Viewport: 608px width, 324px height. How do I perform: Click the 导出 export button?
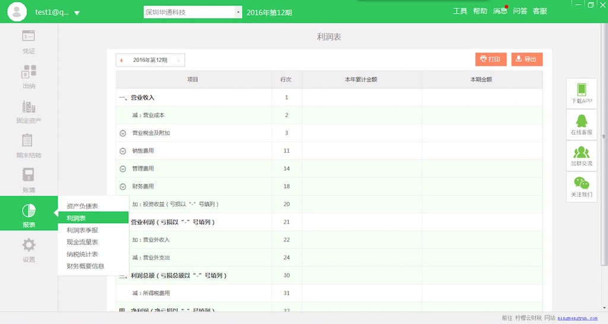(527, 59)
